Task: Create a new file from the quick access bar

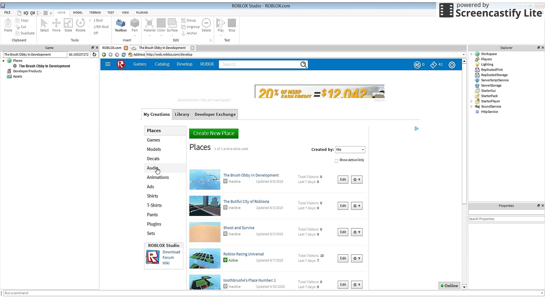Action: (19, 13)
